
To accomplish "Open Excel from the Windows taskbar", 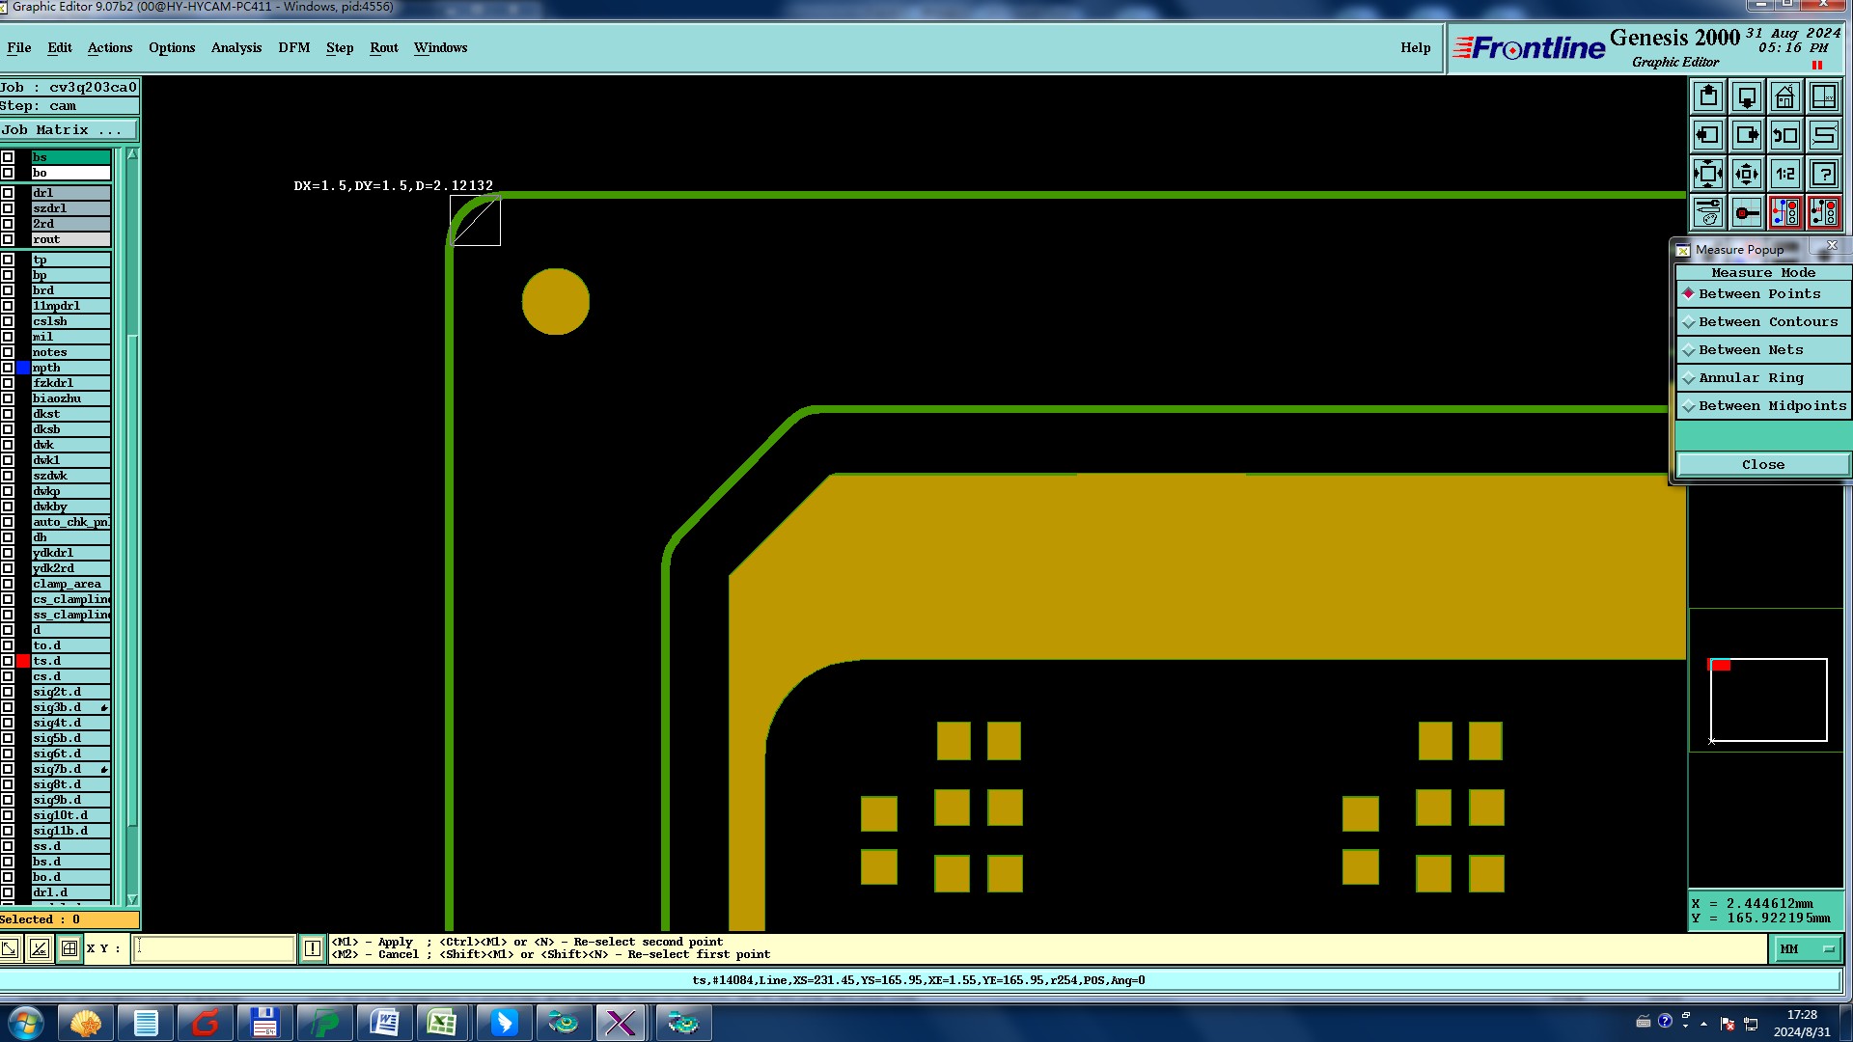I will [442, 1022].
